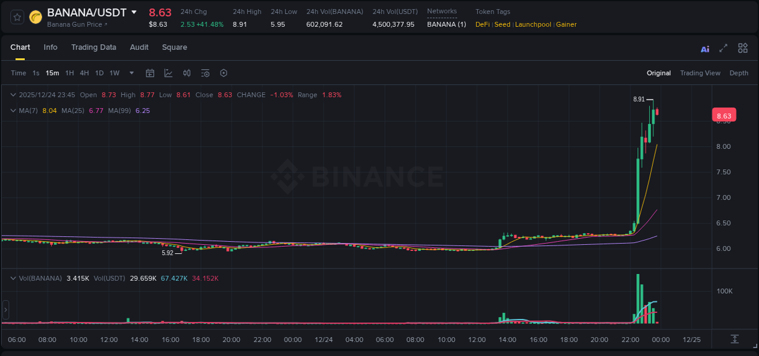Screen dimensions: 759x356
Task: Click the fullscreen expand icon
Action: 723,48
